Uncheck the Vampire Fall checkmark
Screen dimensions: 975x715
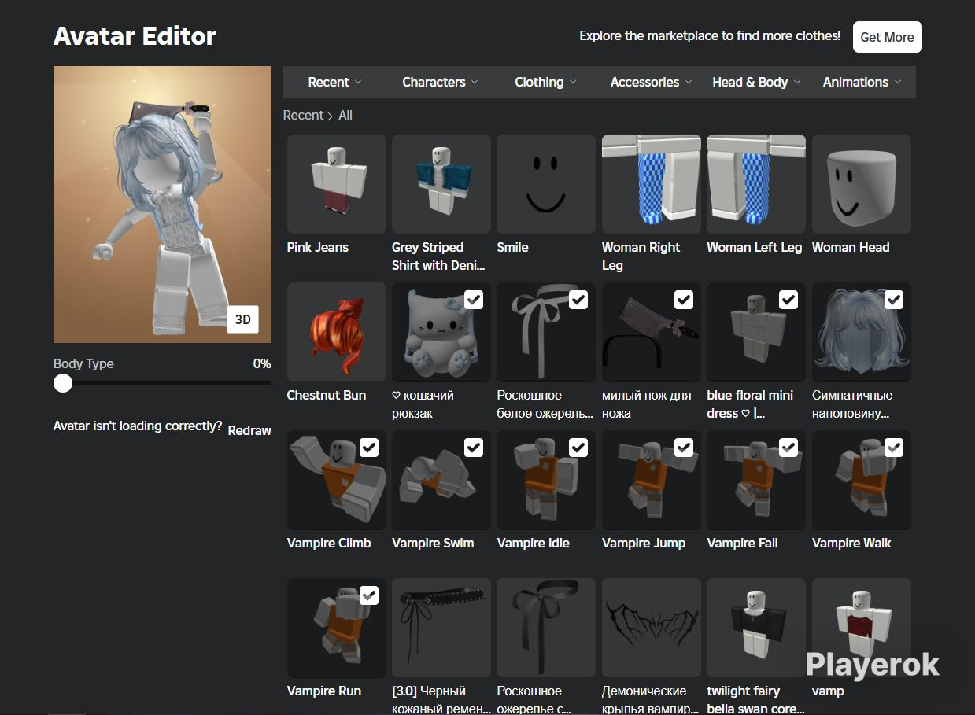point(788,448)
